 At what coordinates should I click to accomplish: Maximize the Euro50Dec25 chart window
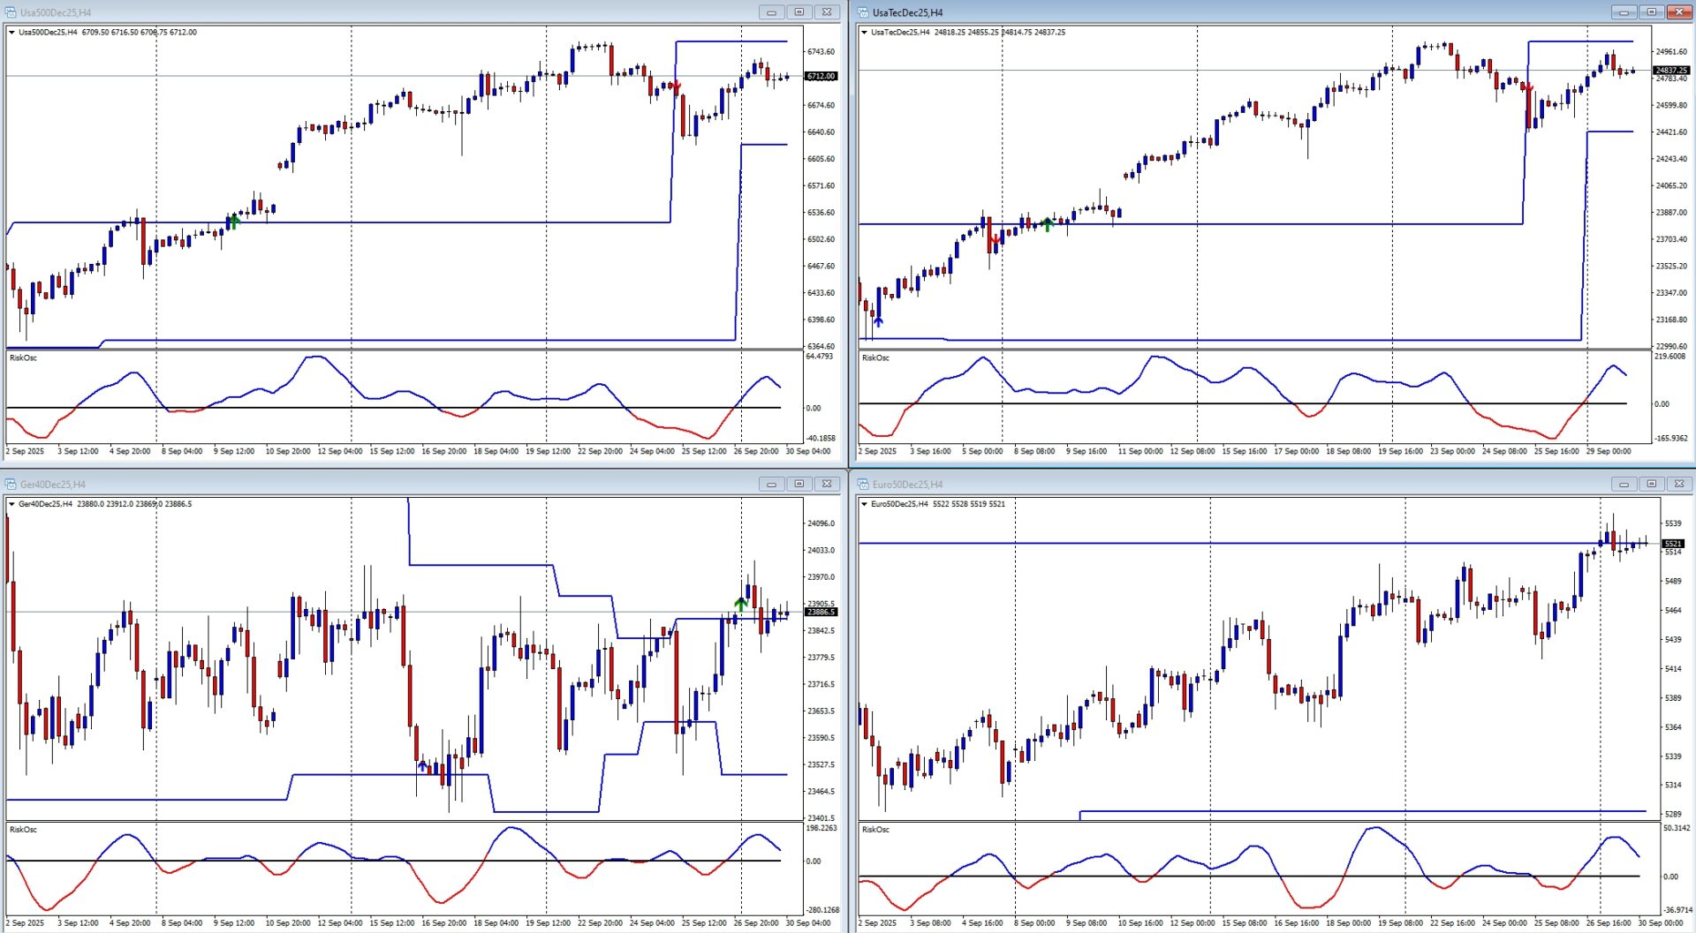pyautogui.click(x=1651, y=484)
